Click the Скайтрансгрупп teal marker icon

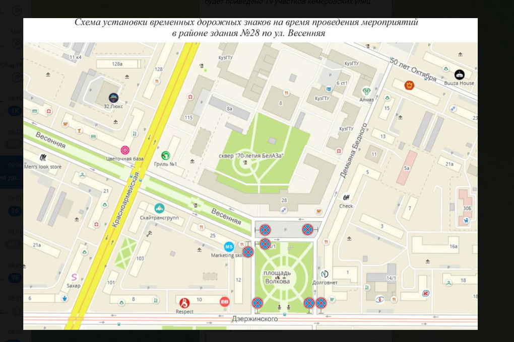pyautogui.click(x=159, y=208)
